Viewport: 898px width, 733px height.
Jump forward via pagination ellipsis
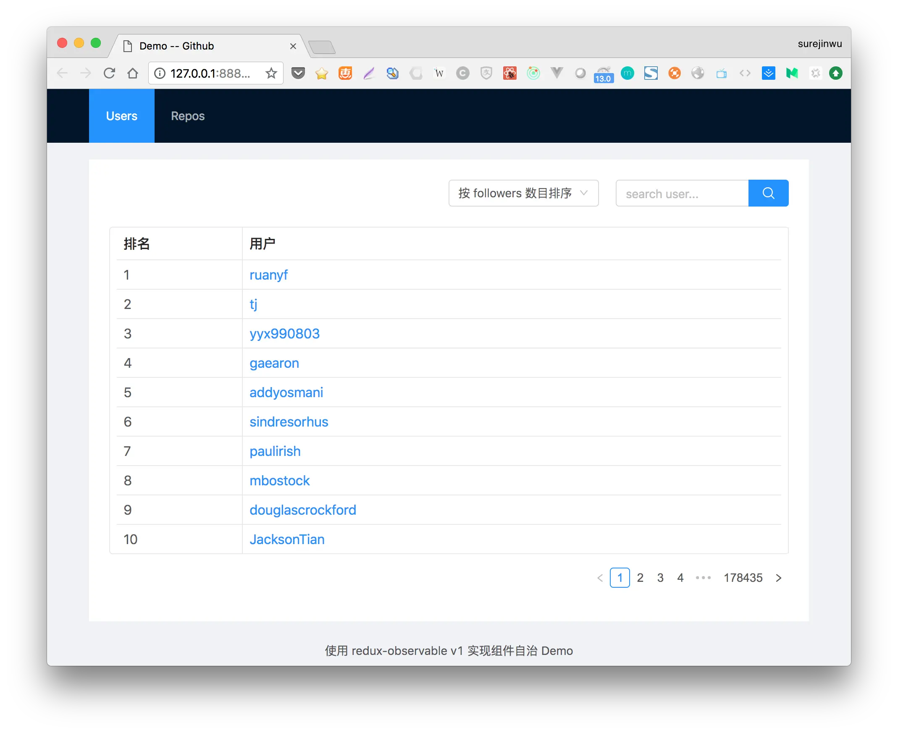703,578
